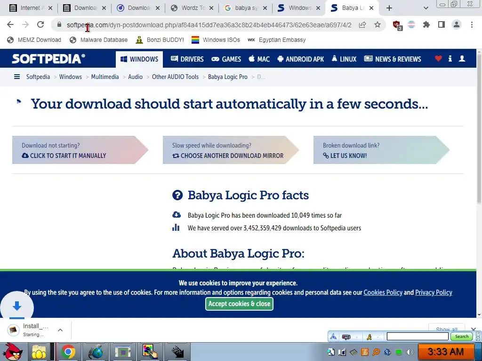482x361 pixels.
Task: Open the GAMES section
Action: tap(226, 59)
